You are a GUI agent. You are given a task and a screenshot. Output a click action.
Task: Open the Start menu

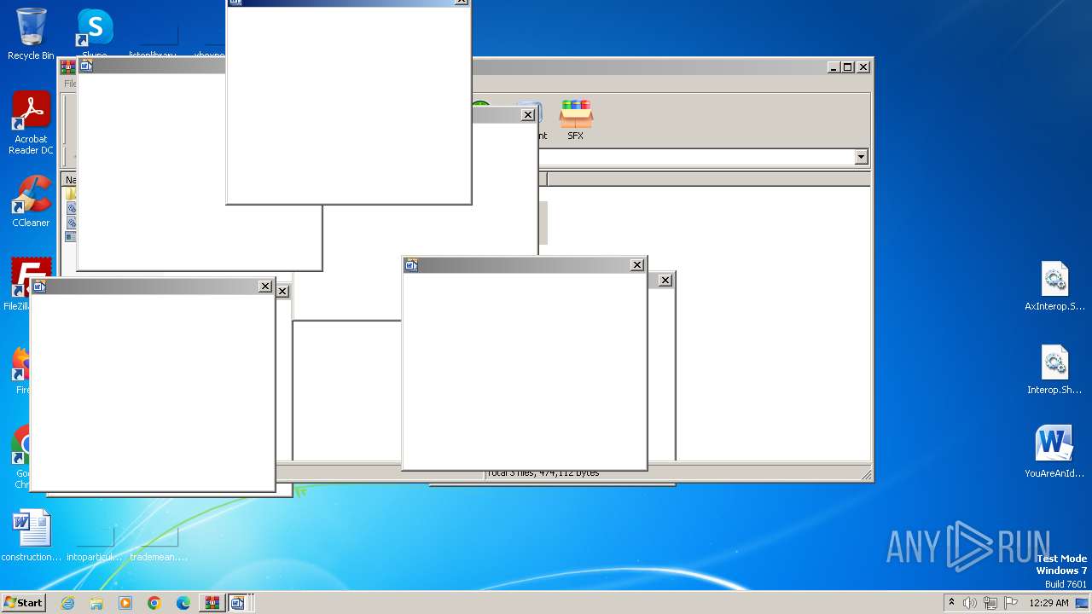(x=23, y=603)
